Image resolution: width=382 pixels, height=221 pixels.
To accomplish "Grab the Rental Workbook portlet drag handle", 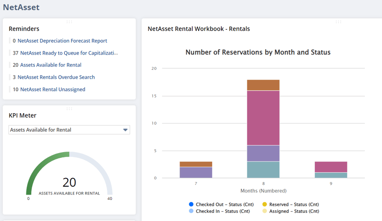I will pos(339,21).
